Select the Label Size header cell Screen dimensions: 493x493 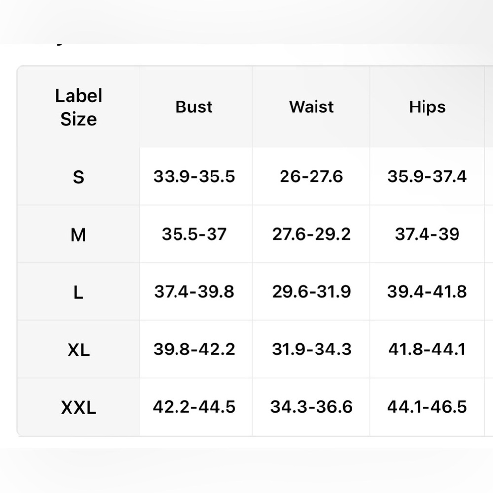click(78, 107)
